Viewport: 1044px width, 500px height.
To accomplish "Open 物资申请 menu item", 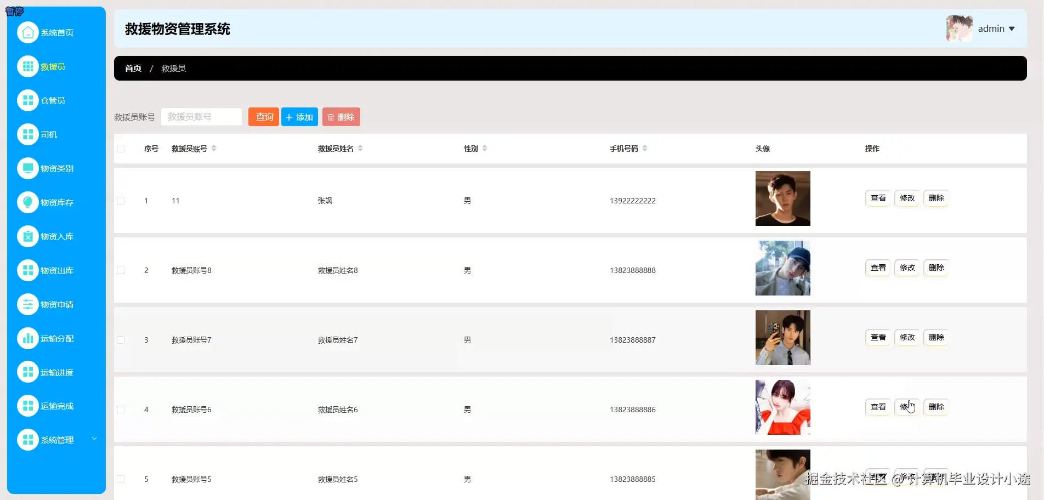I will pyautogui.click(x=57, y=305).
